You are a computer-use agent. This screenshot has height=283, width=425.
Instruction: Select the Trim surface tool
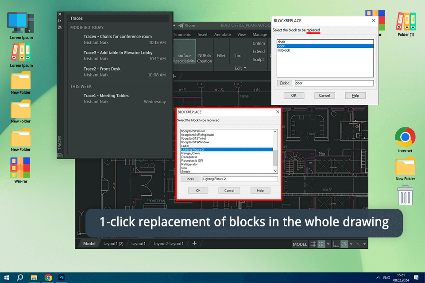point(237,56)
